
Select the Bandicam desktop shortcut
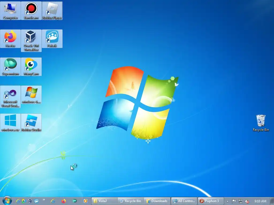click(x=31, y=11)
